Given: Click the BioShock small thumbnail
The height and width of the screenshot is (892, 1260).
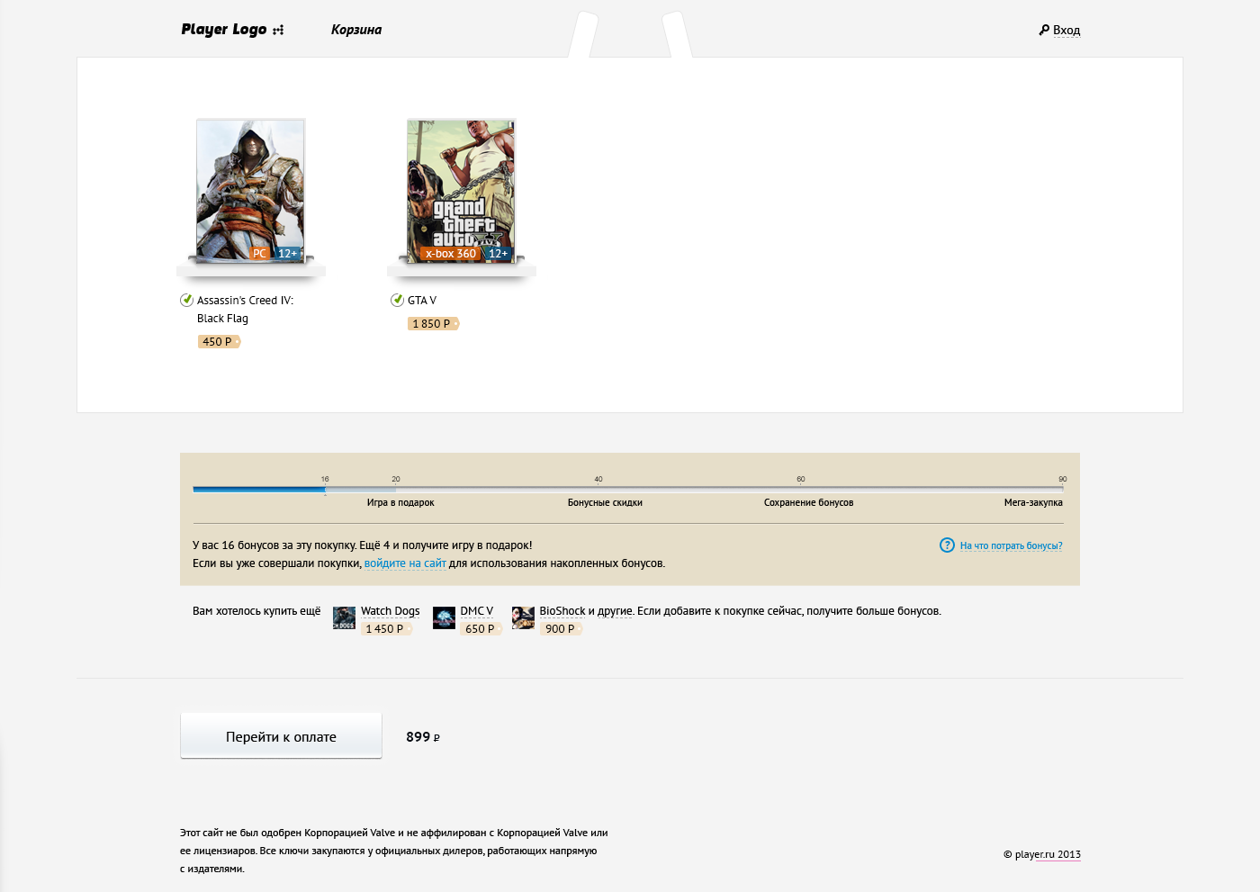Looking at the screenshot, I should (523, 617).
